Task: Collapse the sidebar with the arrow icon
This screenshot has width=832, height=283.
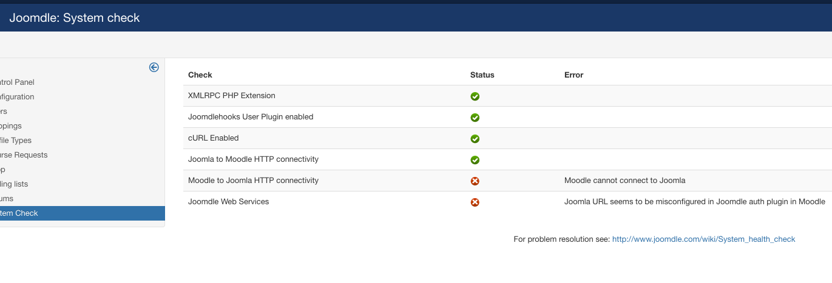Action: (154, 67)
